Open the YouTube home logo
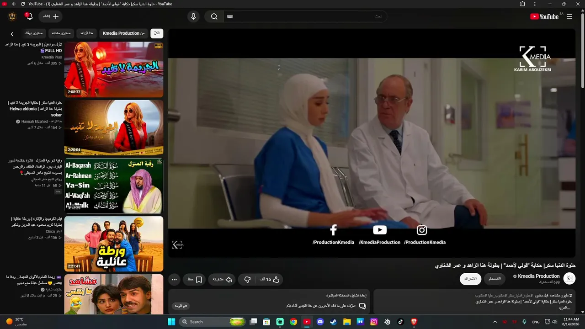 544,16
